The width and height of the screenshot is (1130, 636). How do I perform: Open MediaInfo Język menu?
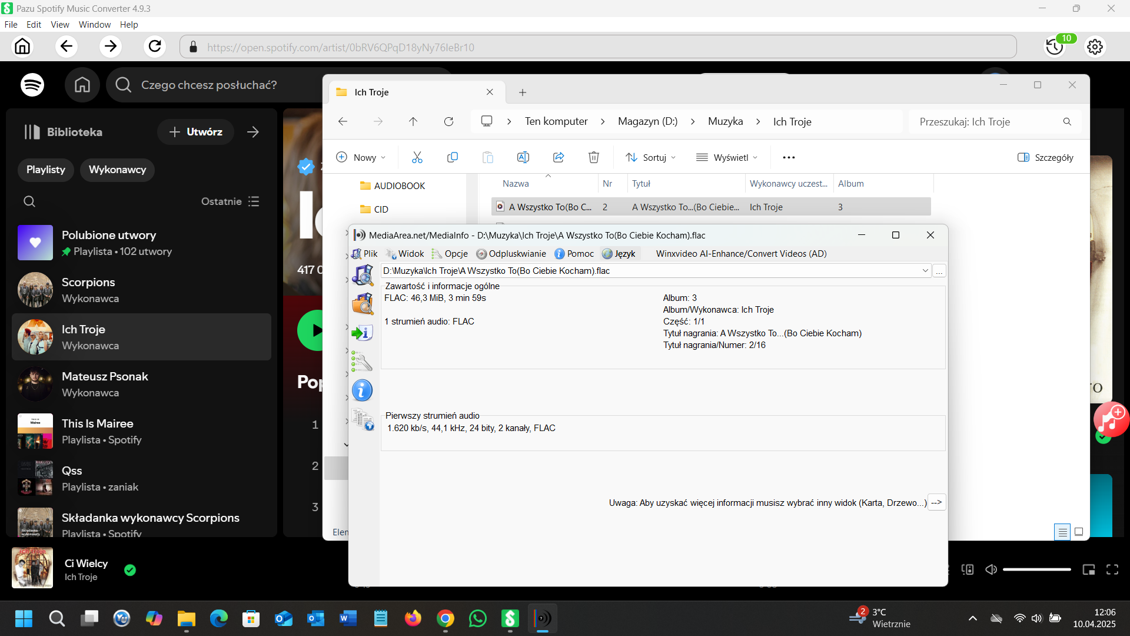[619, 254]
